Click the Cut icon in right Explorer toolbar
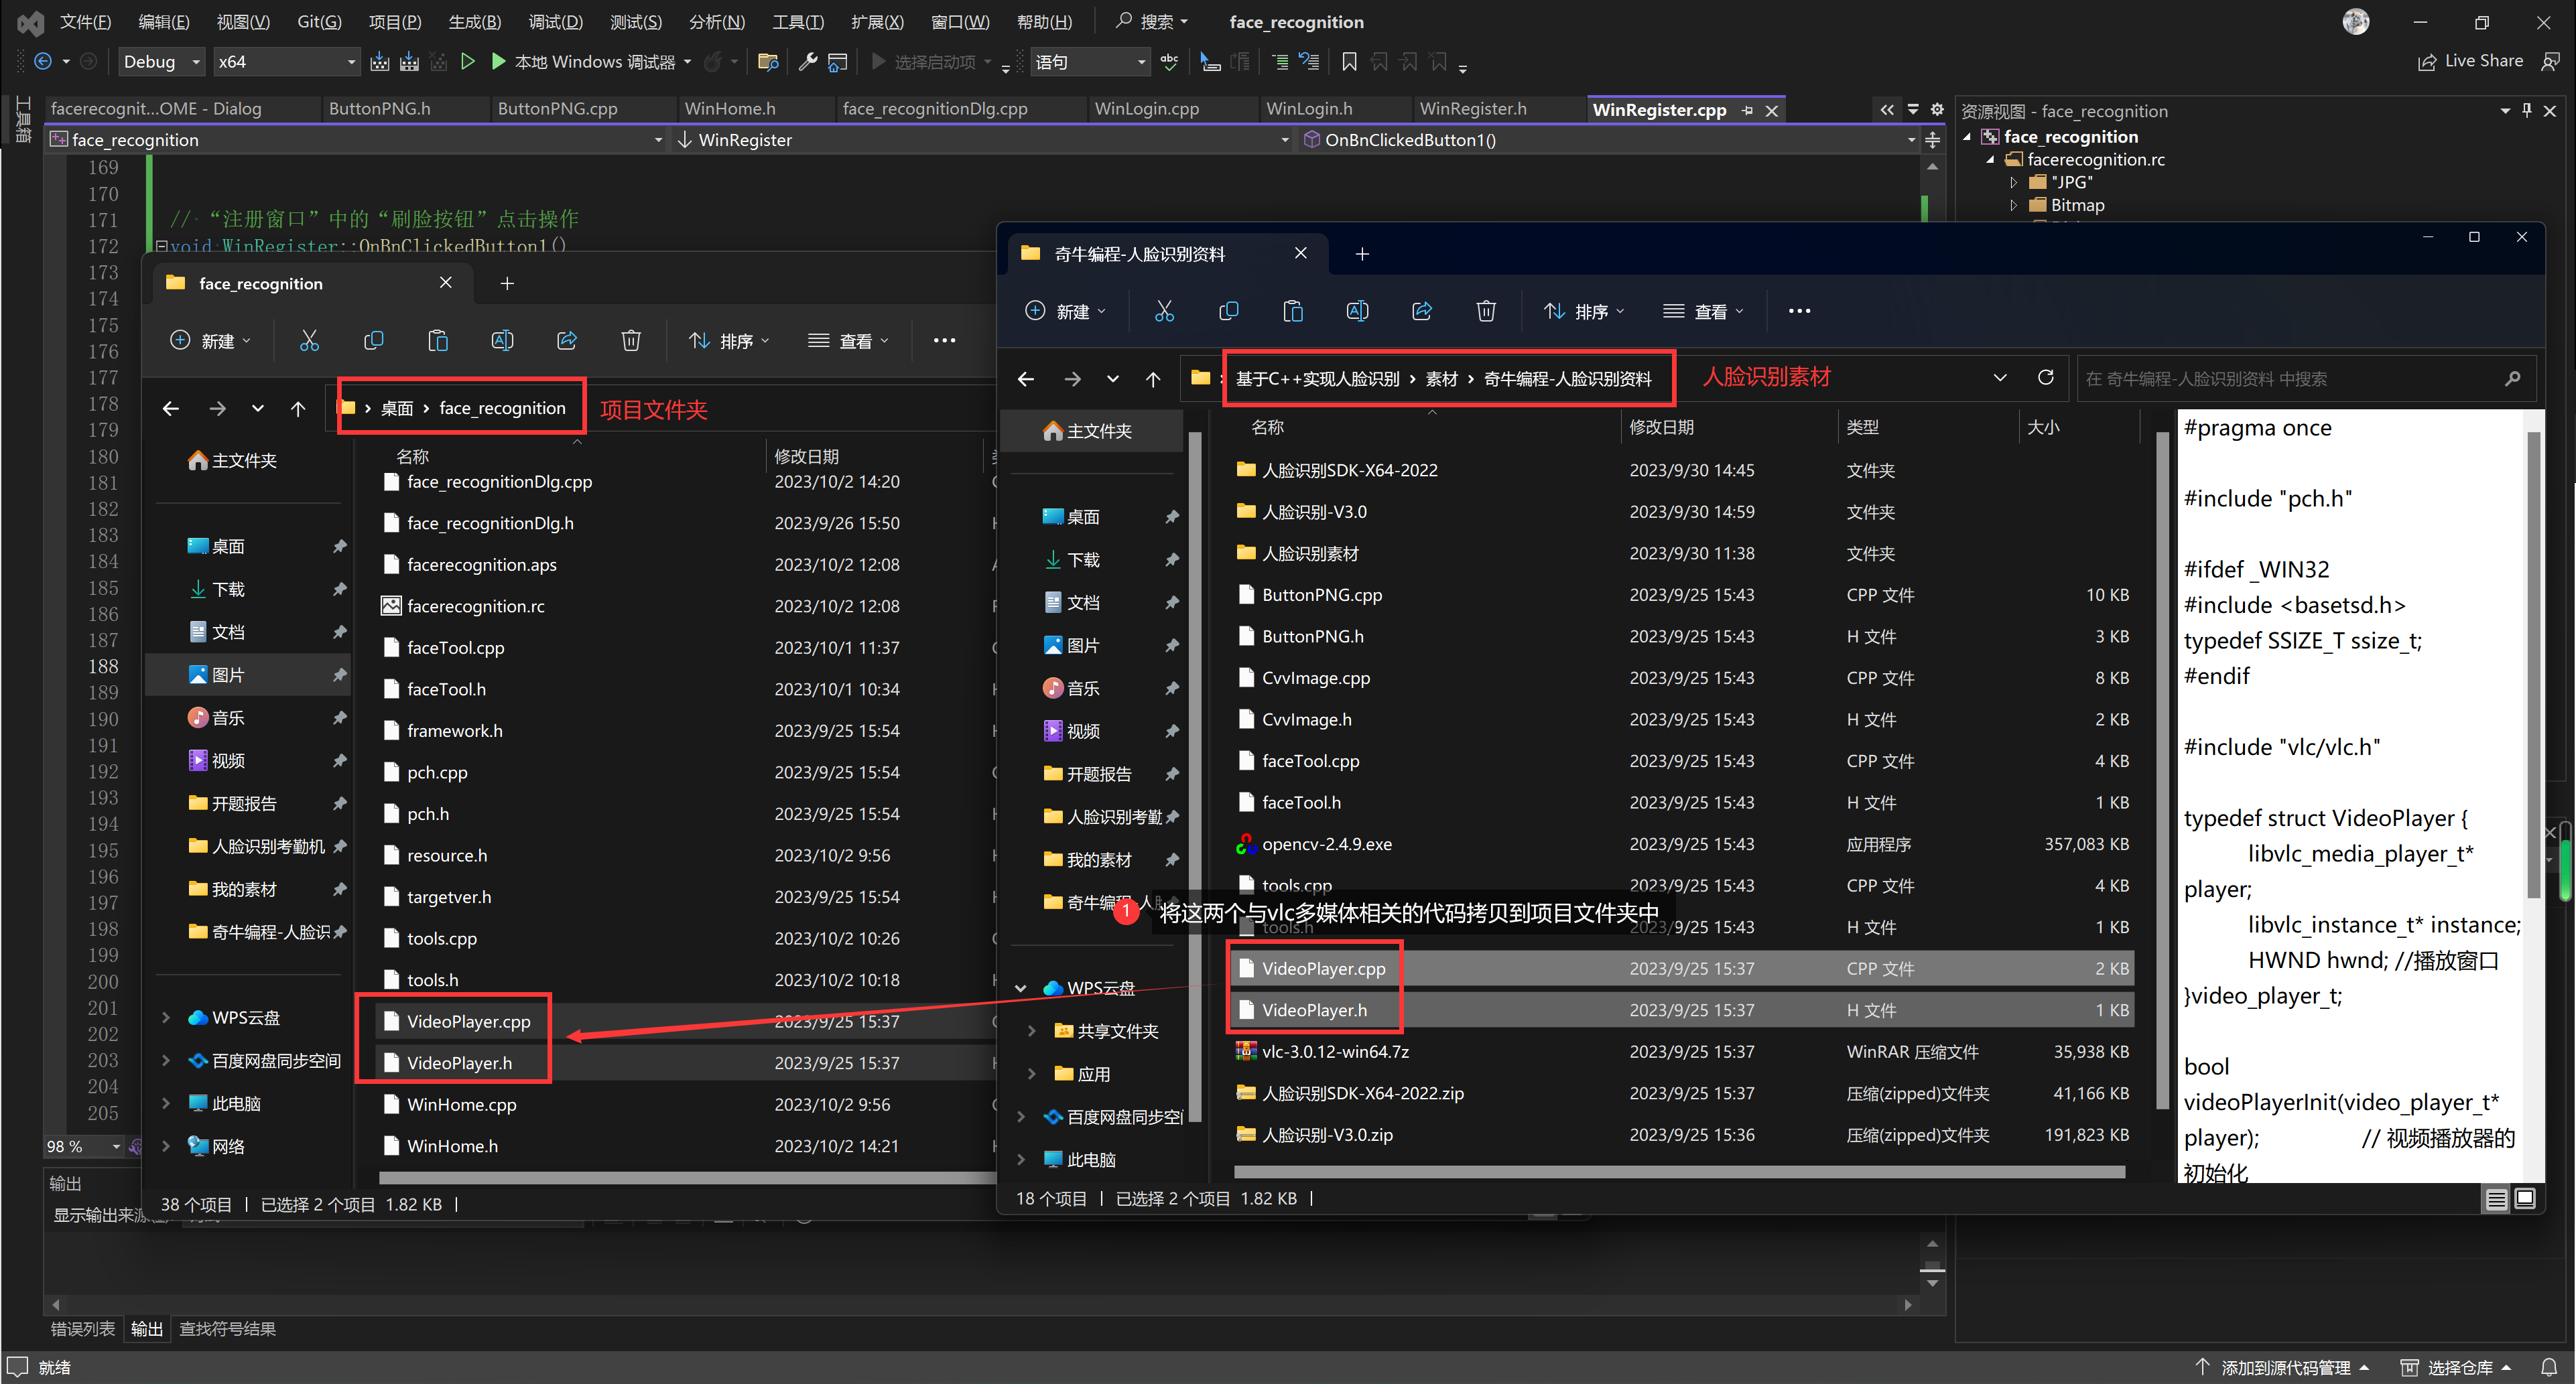Image resolution: width=2576 pixels, height=1384 pixels. [1164, 311]
